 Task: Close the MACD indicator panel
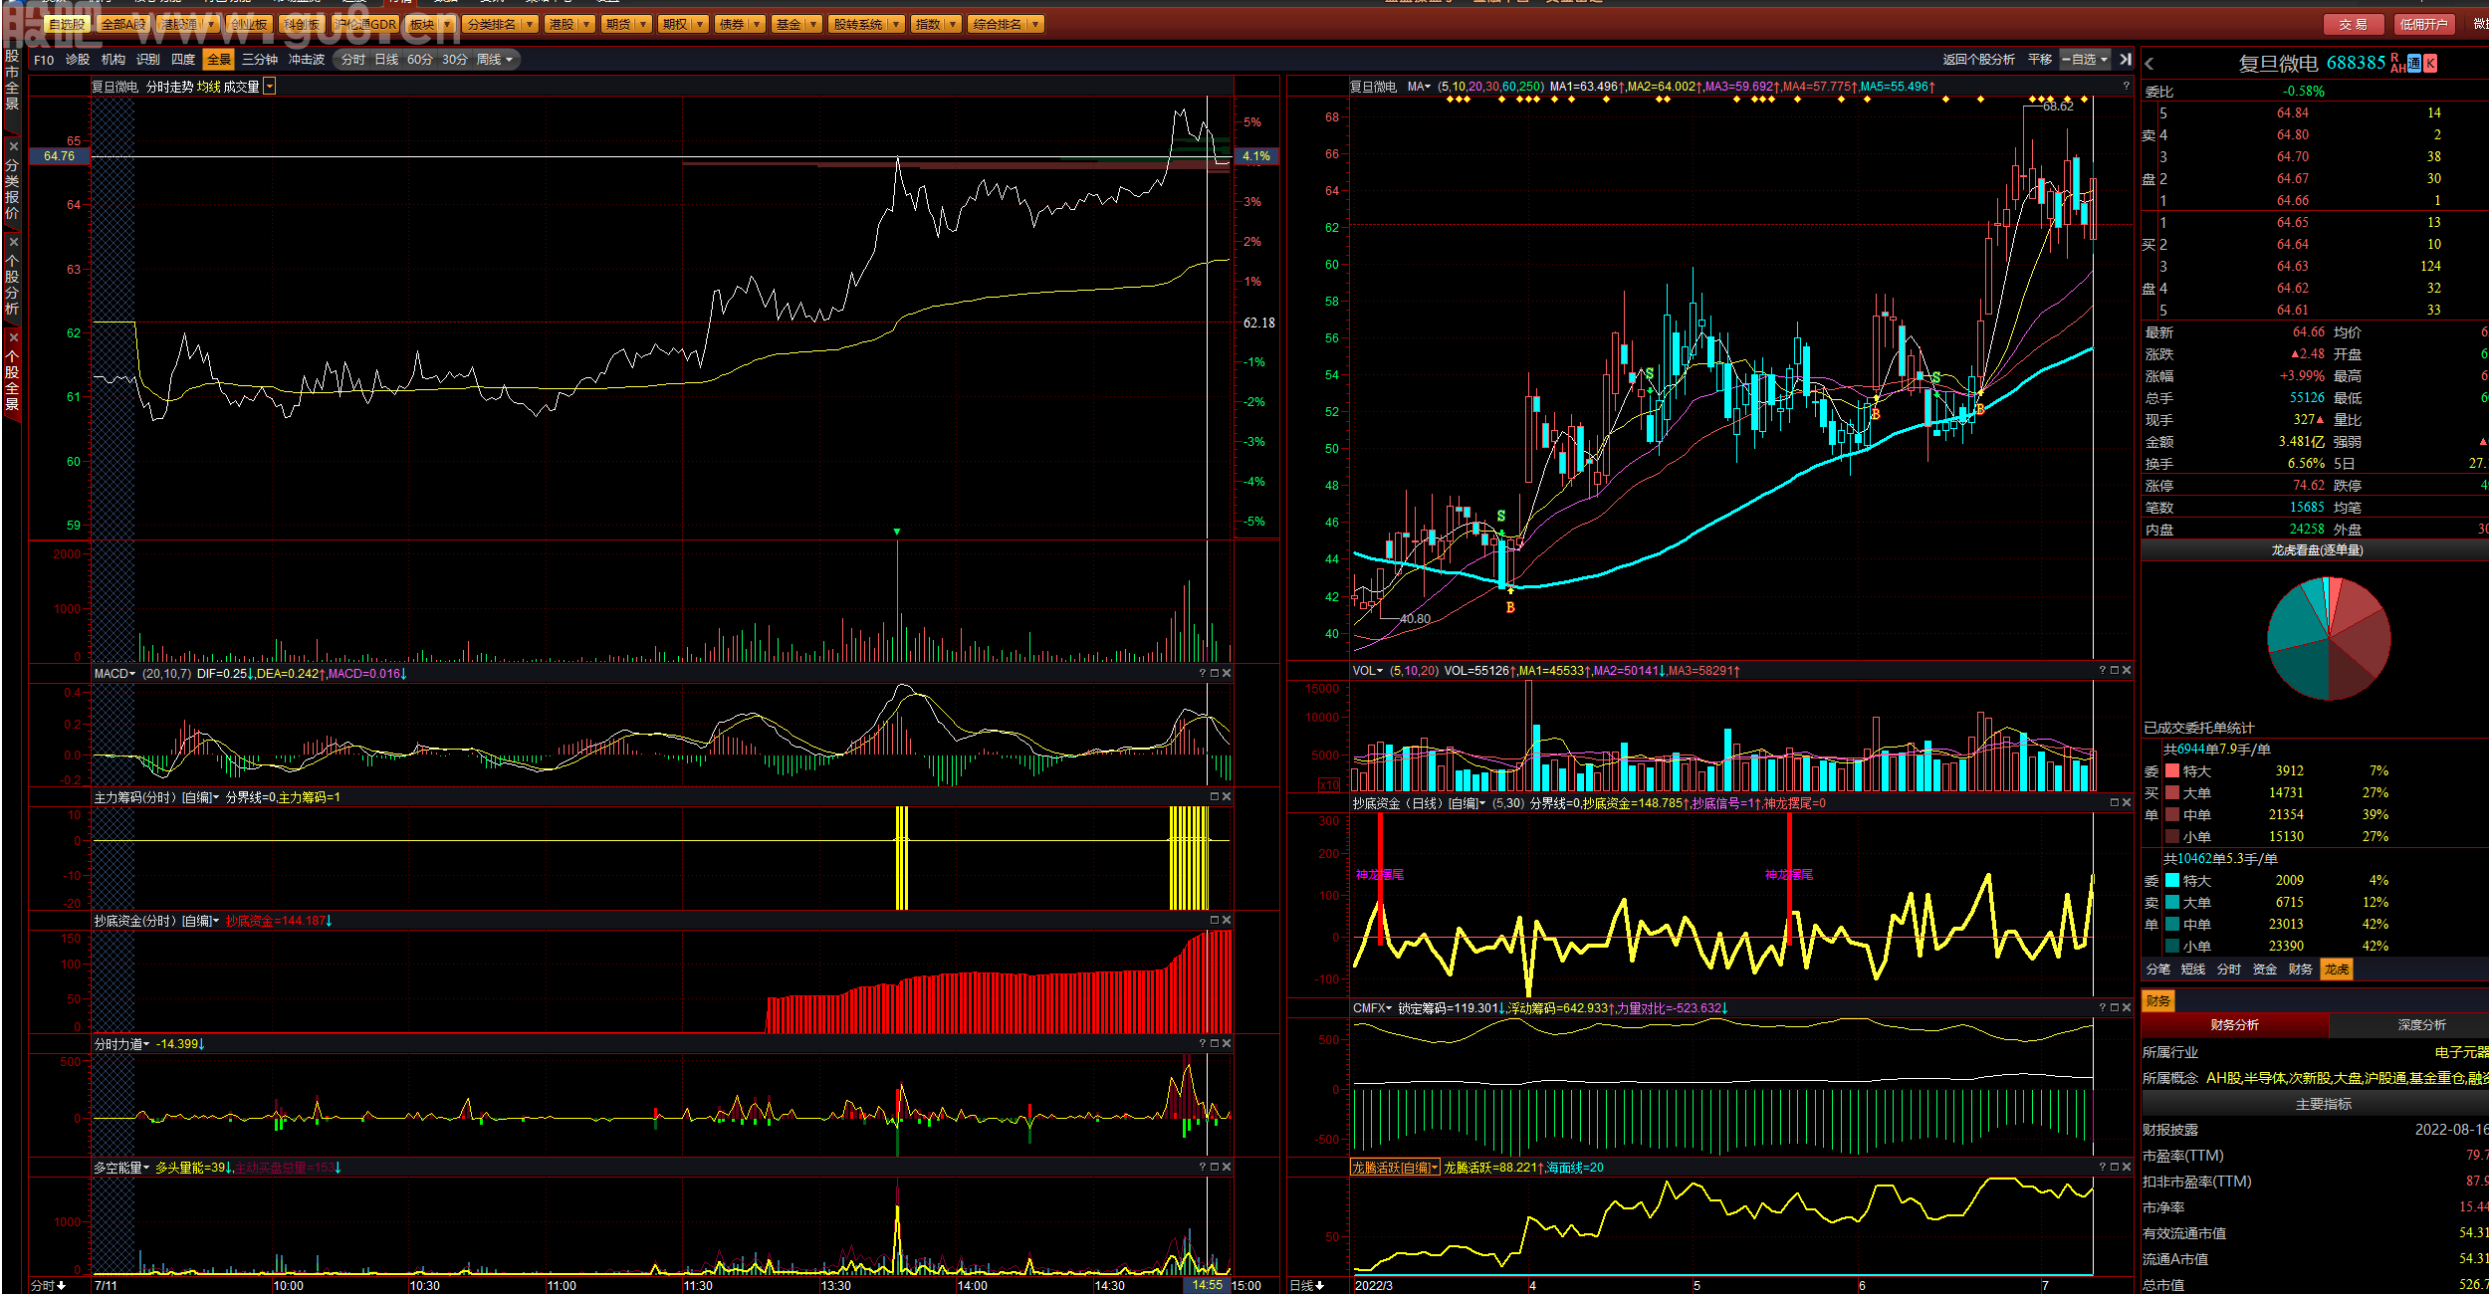click(1227, 674)
